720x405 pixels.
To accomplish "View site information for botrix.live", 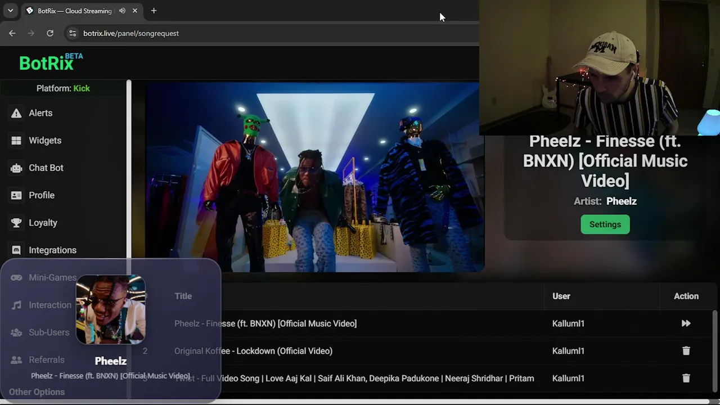I will coord(73,33).
